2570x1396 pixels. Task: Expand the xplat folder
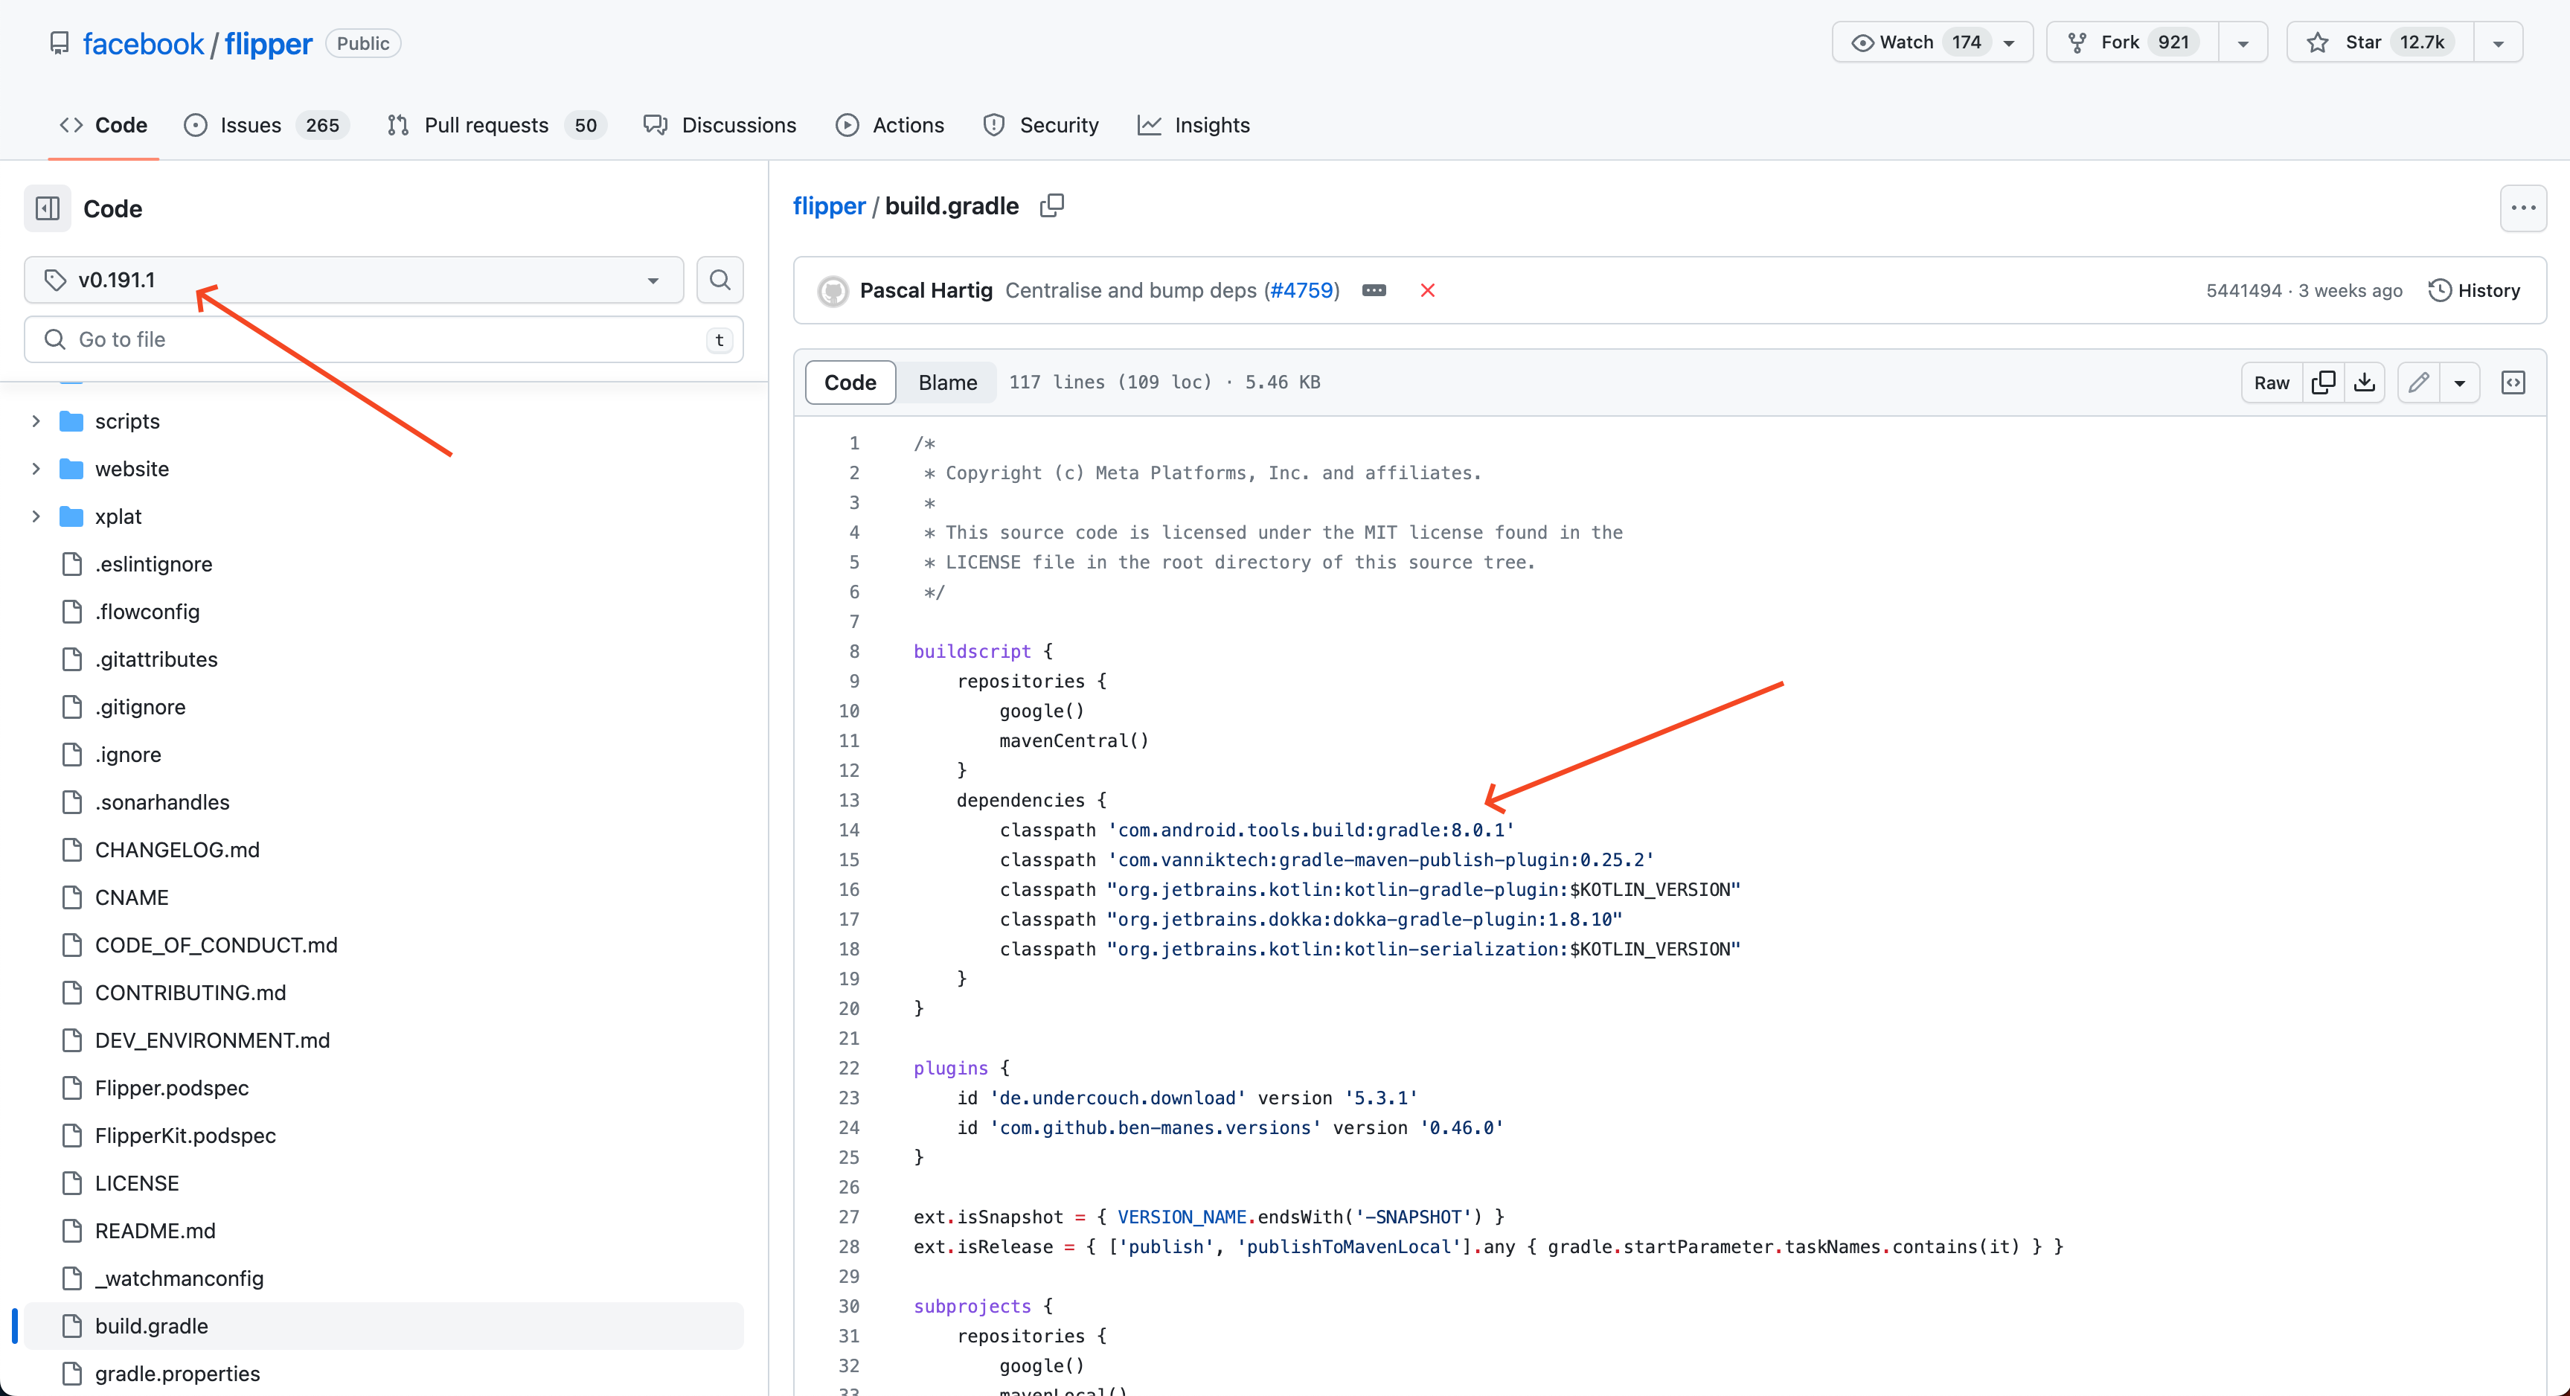click(37, 516)
